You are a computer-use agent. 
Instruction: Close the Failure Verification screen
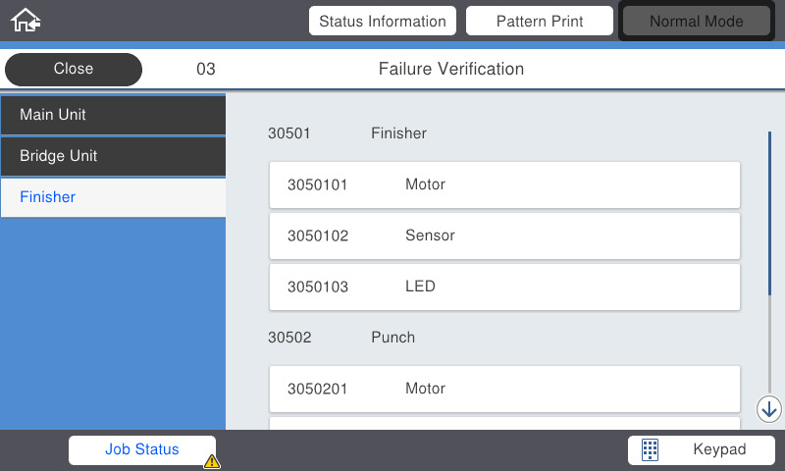(x=74, y=69)
